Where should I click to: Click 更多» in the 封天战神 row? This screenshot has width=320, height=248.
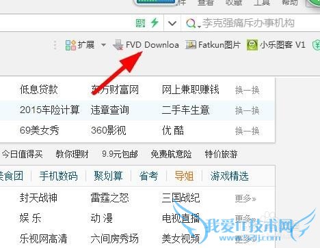click(245, 199)
